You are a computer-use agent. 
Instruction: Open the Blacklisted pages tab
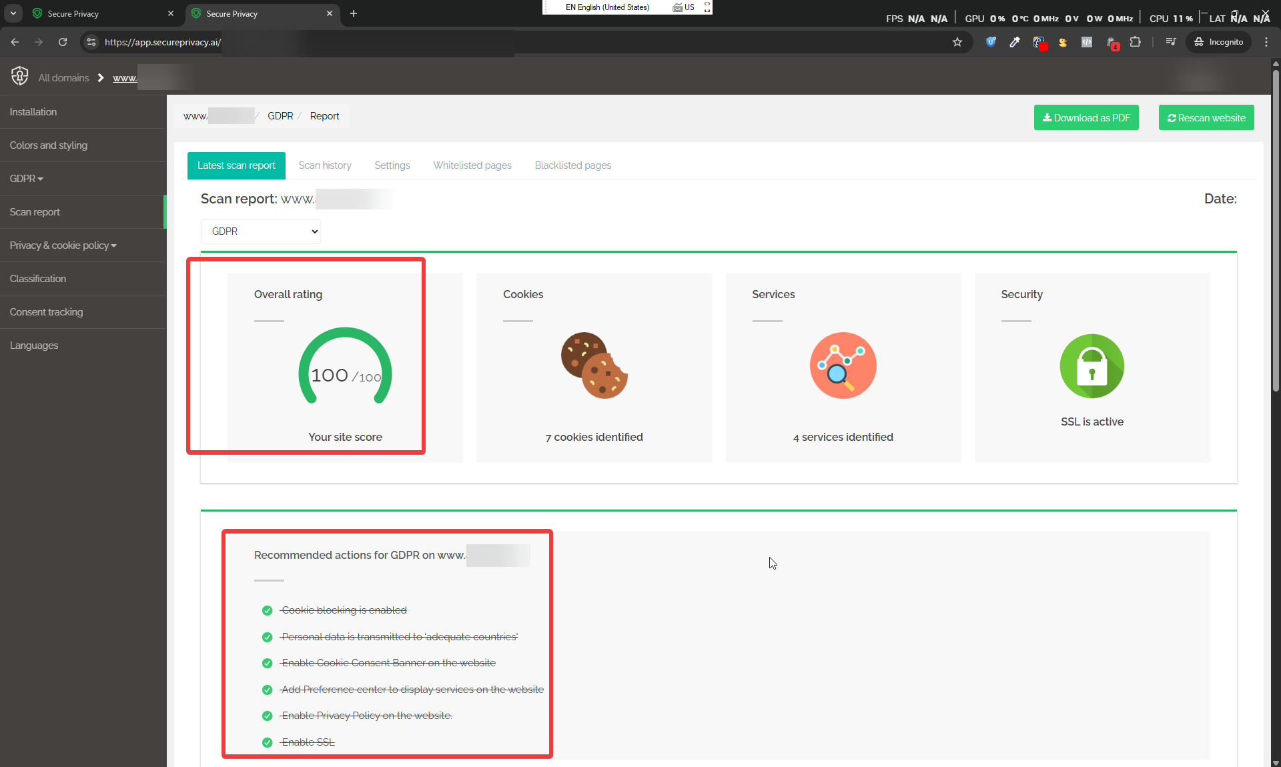point(572,165)
